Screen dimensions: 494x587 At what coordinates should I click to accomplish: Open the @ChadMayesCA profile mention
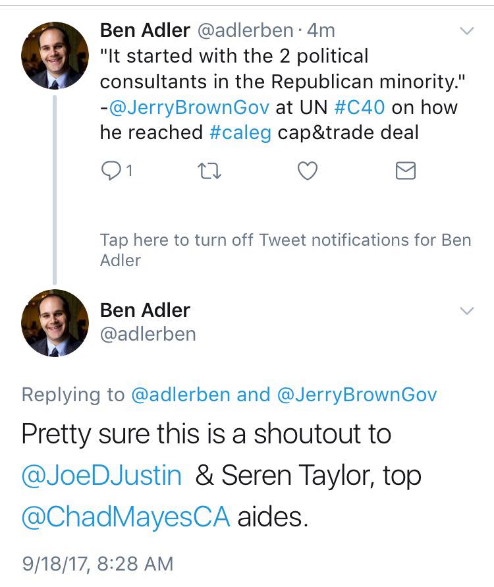[126, 517]
